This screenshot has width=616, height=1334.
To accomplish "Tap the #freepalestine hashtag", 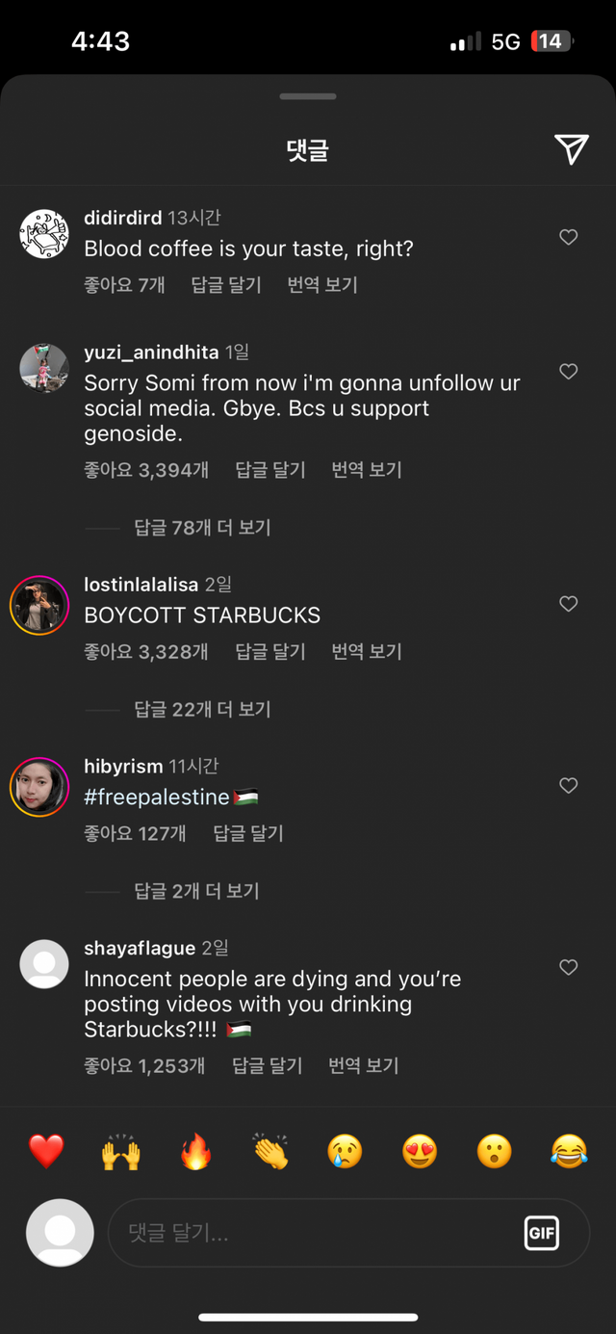I will click(x=157, y=798).
